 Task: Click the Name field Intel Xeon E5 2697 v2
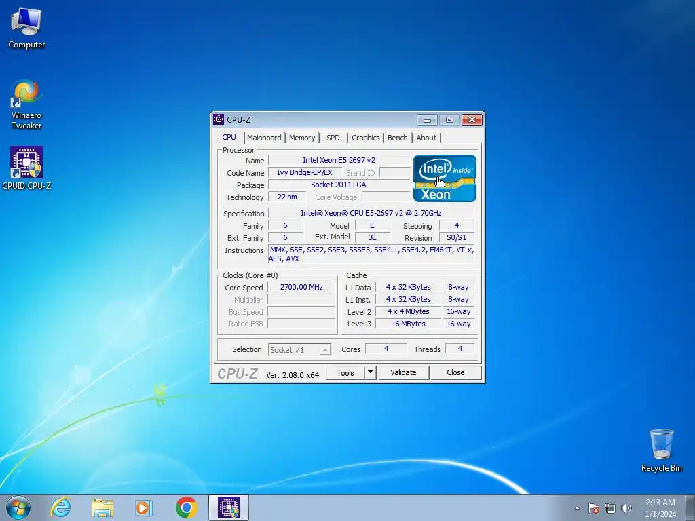point(339,160)
